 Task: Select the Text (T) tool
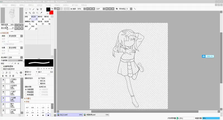click(x=41, y=9)
